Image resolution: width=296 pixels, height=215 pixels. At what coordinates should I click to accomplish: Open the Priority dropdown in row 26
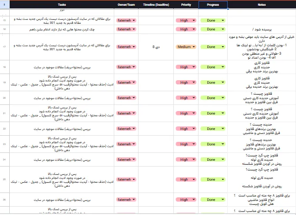pos(186,200)
